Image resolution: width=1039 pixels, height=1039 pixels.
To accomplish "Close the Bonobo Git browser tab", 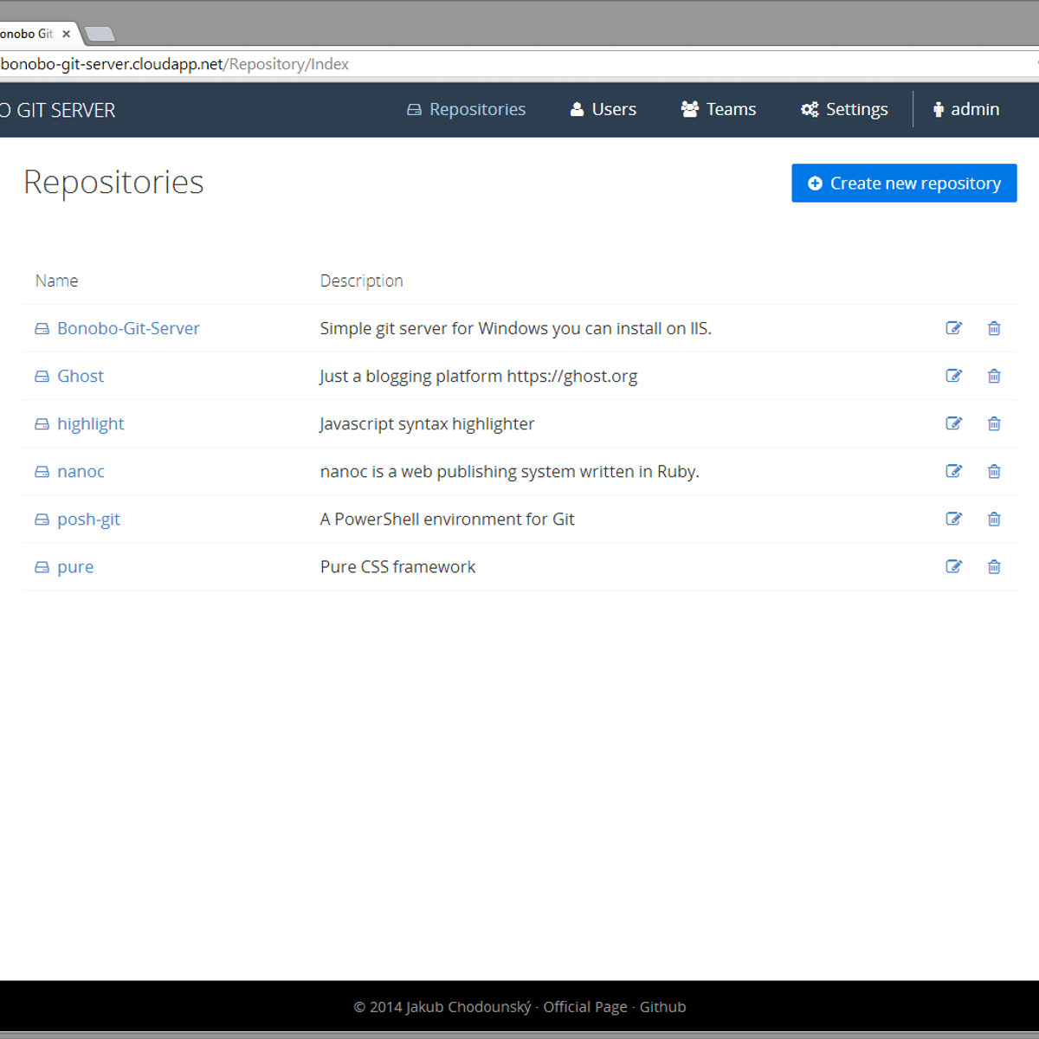I will [66, 34].
